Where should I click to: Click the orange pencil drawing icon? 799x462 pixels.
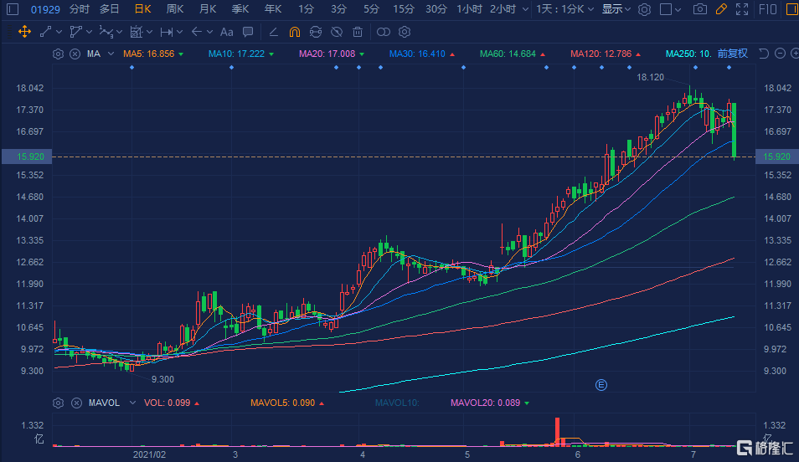point(721,9)
